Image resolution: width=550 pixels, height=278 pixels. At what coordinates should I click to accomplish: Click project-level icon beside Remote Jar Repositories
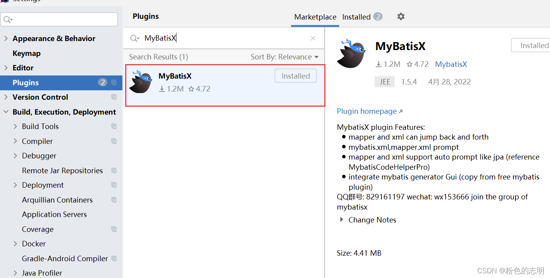pyautogui.click(x=114, y=170)
